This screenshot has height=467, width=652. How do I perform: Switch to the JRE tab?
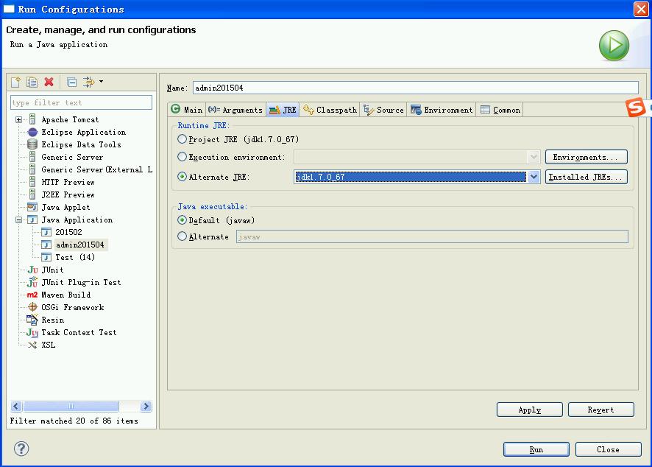(283, 110)
